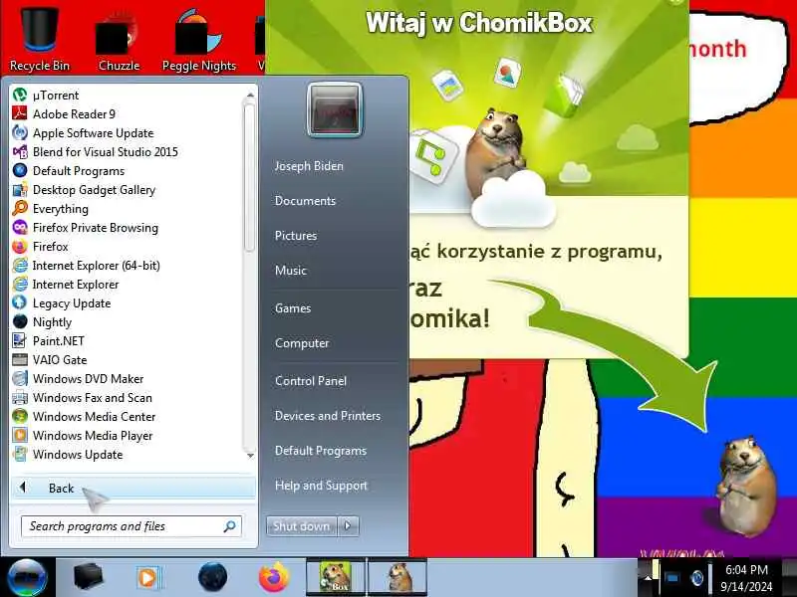The width and height of the screenshot is (797, 597).
Task: Switch to the hamster taskbar window
Action: tap(398, 577)
